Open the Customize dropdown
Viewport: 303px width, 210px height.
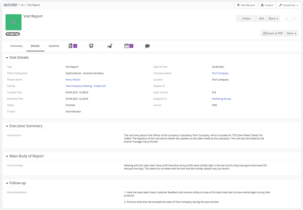tap(289, 5)
